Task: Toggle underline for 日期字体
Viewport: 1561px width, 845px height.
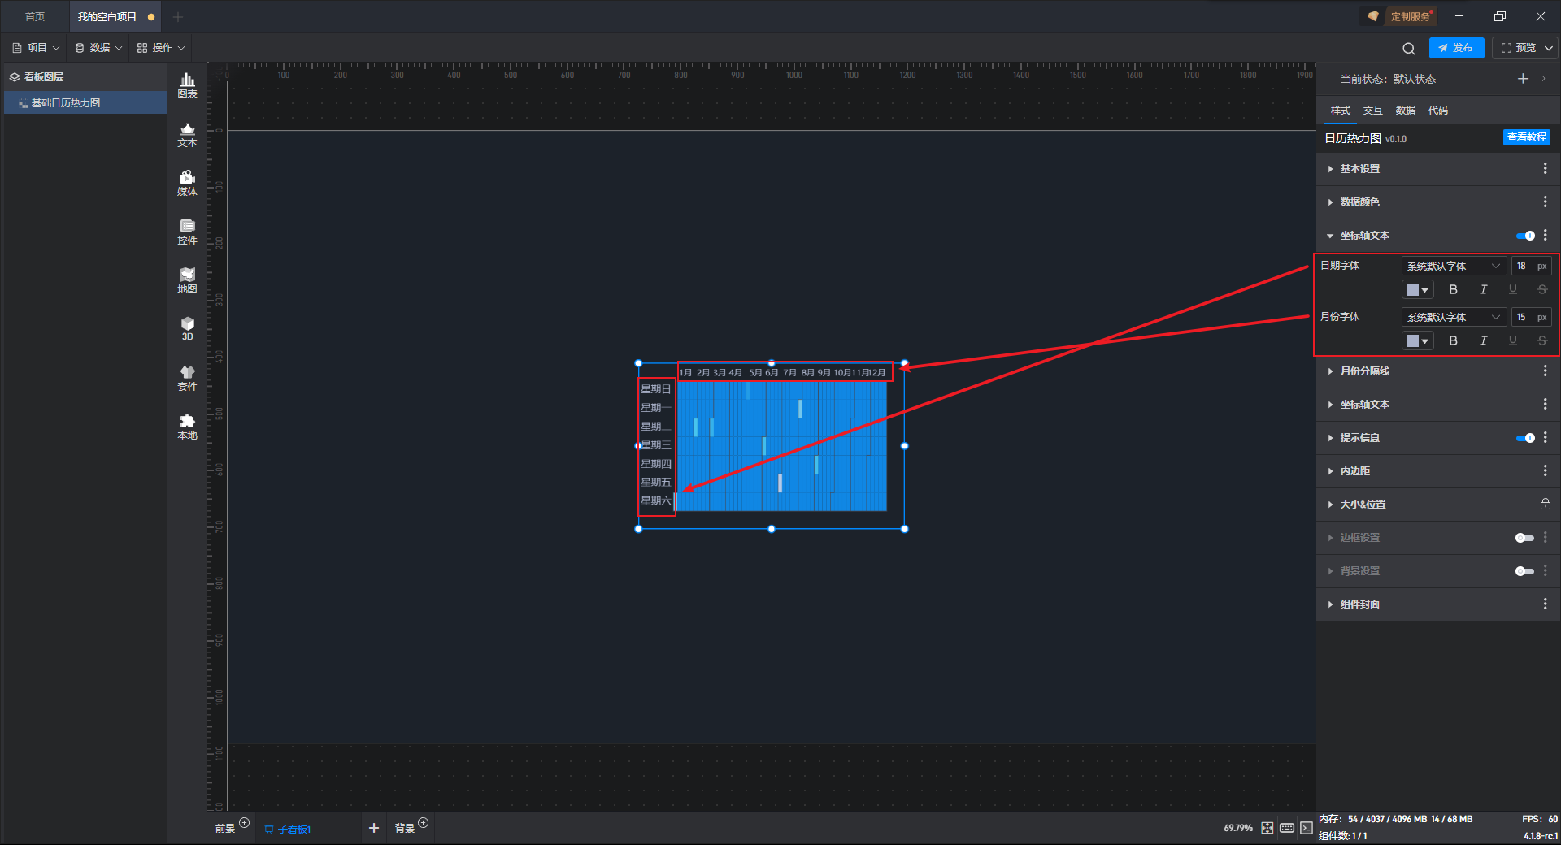Action: [1512, 289]
